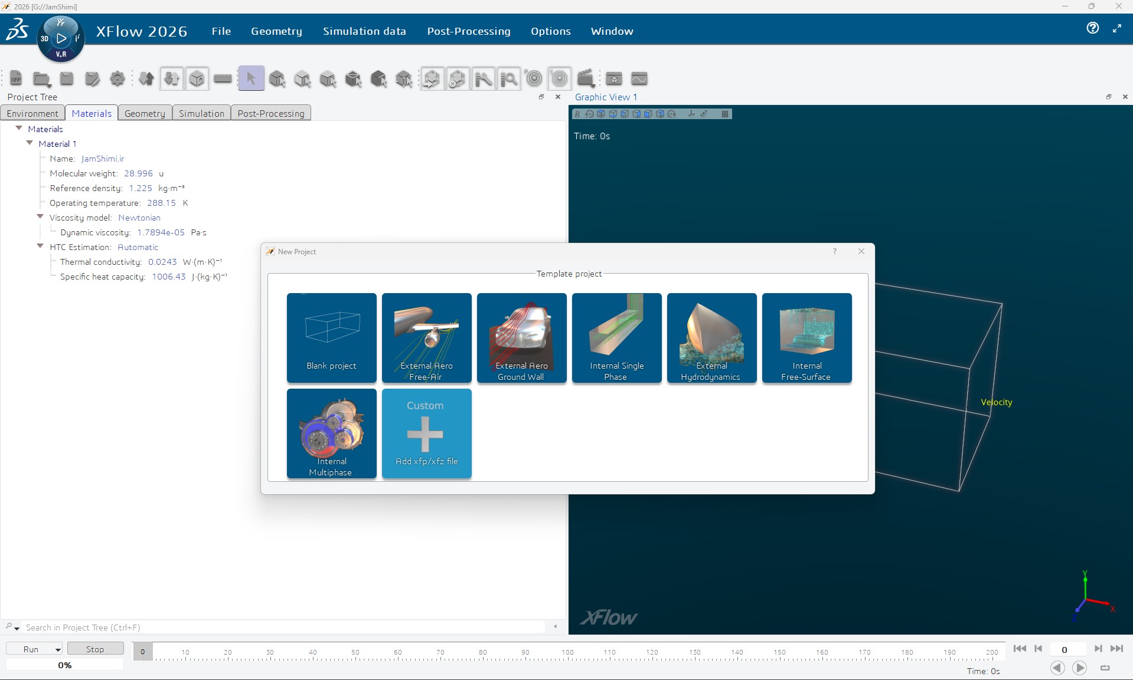Open the Geometry menu
The image size is (1133, 680).
(x=276, y=31)
